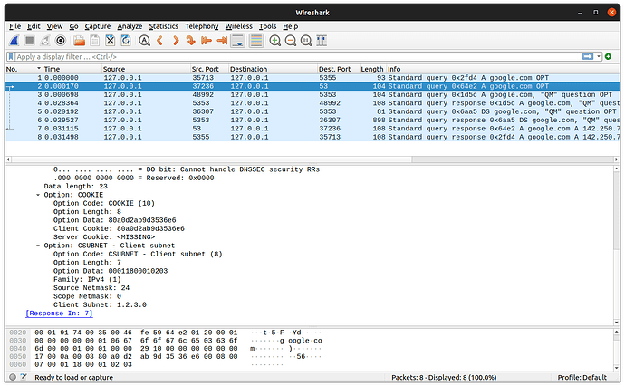This screenshot has width=625, height=386.
Task: Open a capture file folder icon
Action: point(80,41)
